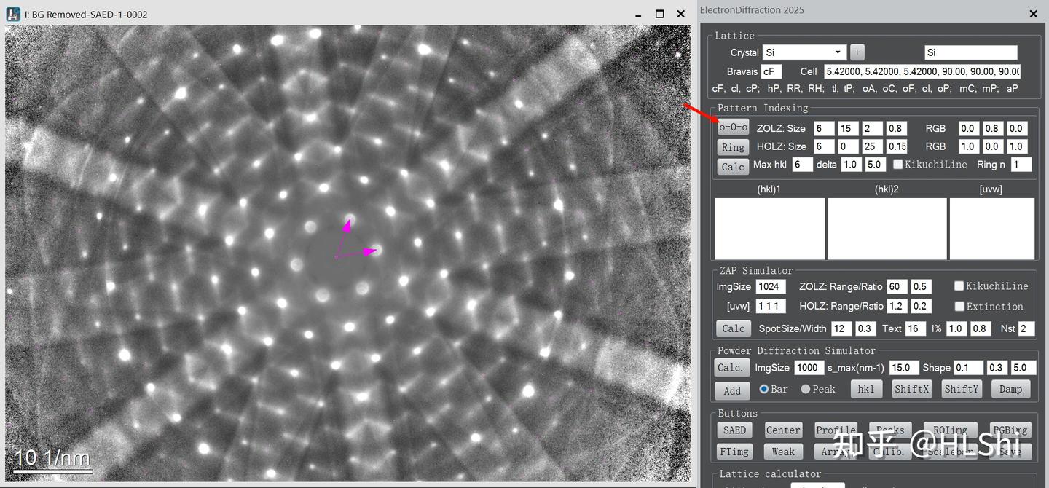Viewport: 1049px width, 488px height.
Task: Click the Ring n input field
Action: pos(1021,165)
